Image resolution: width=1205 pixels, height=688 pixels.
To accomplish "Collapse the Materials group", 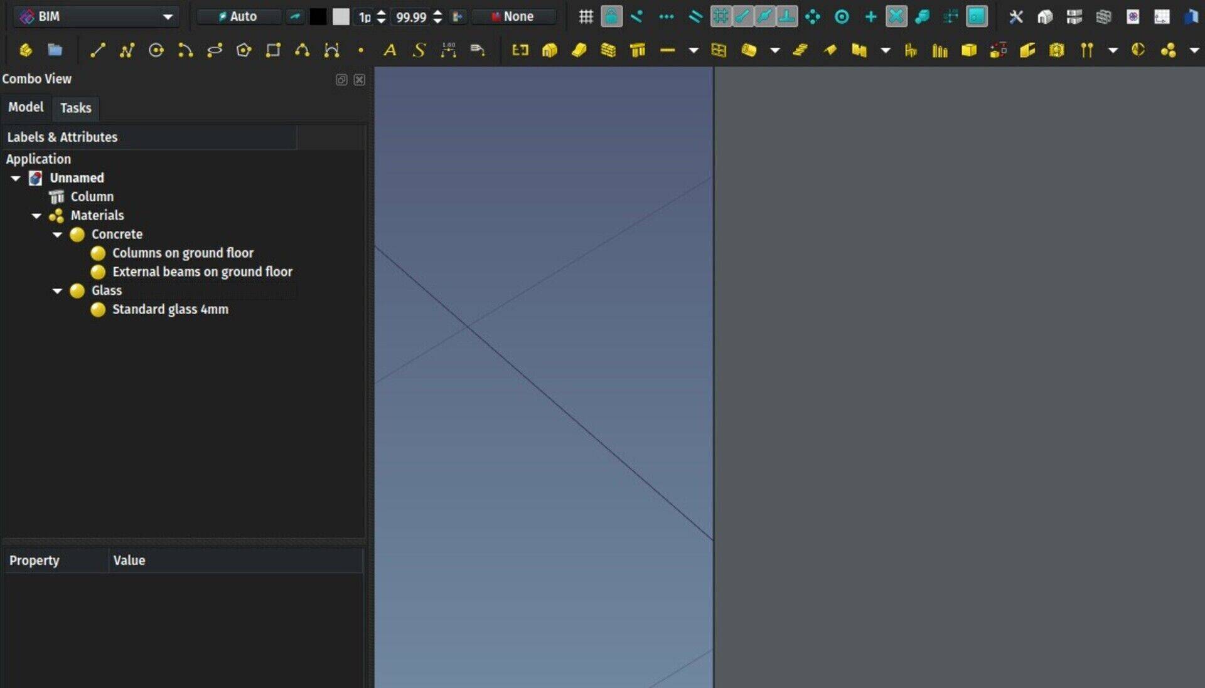I will click(36, 216).
